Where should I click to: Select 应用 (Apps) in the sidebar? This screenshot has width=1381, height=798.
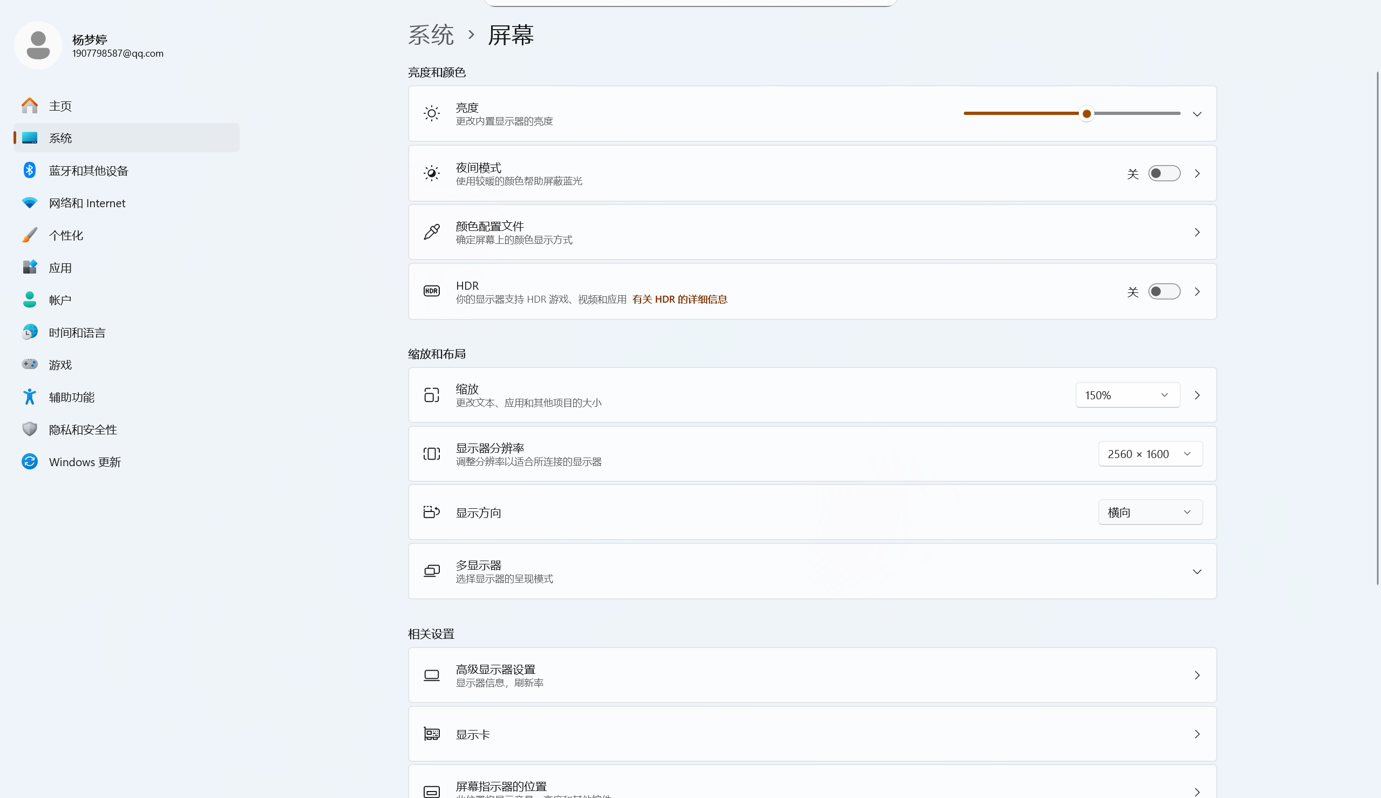(60, 268)
